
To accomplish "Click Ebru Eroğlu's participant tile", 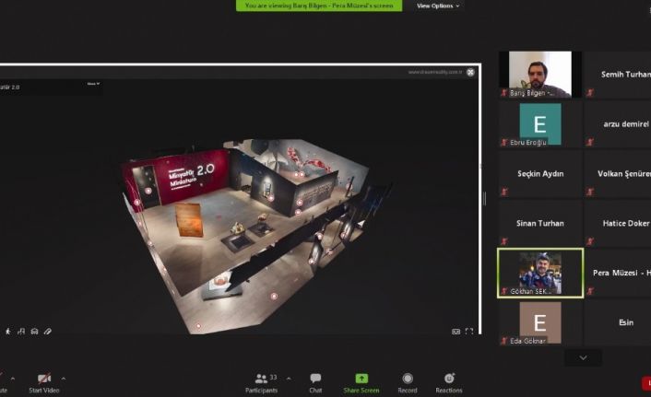I will pos(539,124).
